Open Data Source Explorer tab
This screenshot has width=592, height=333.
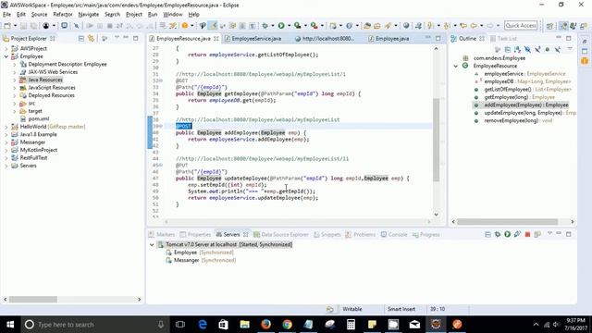click(281, 234)
